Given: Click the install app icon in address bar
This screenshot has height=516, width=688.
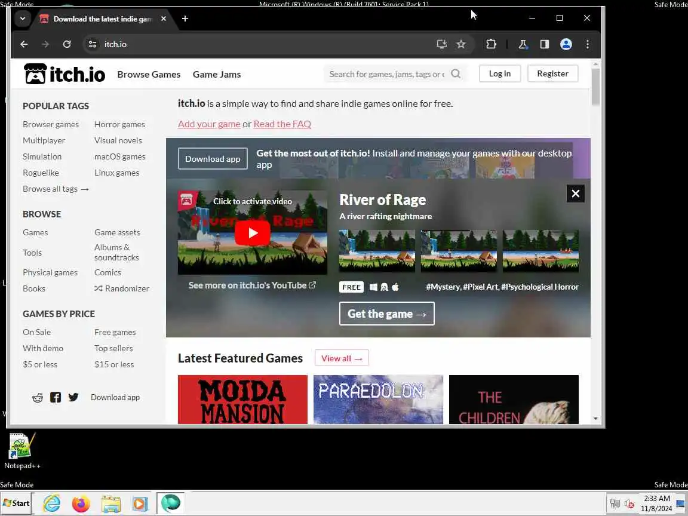Looking at the screenshot, I should click(x=441, y=44).
